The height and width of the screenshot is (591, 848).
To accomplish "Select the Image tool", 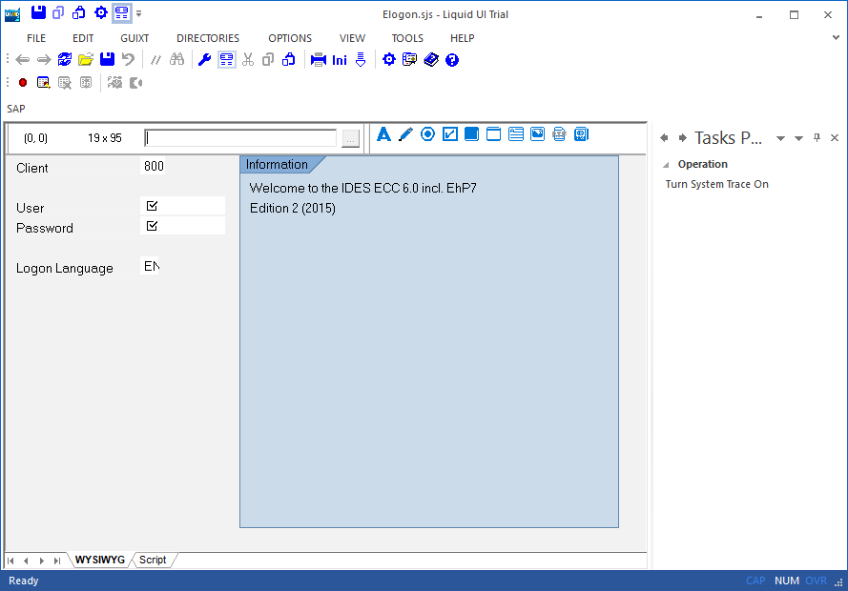I will pyautogui.click(x=538, y=134).
